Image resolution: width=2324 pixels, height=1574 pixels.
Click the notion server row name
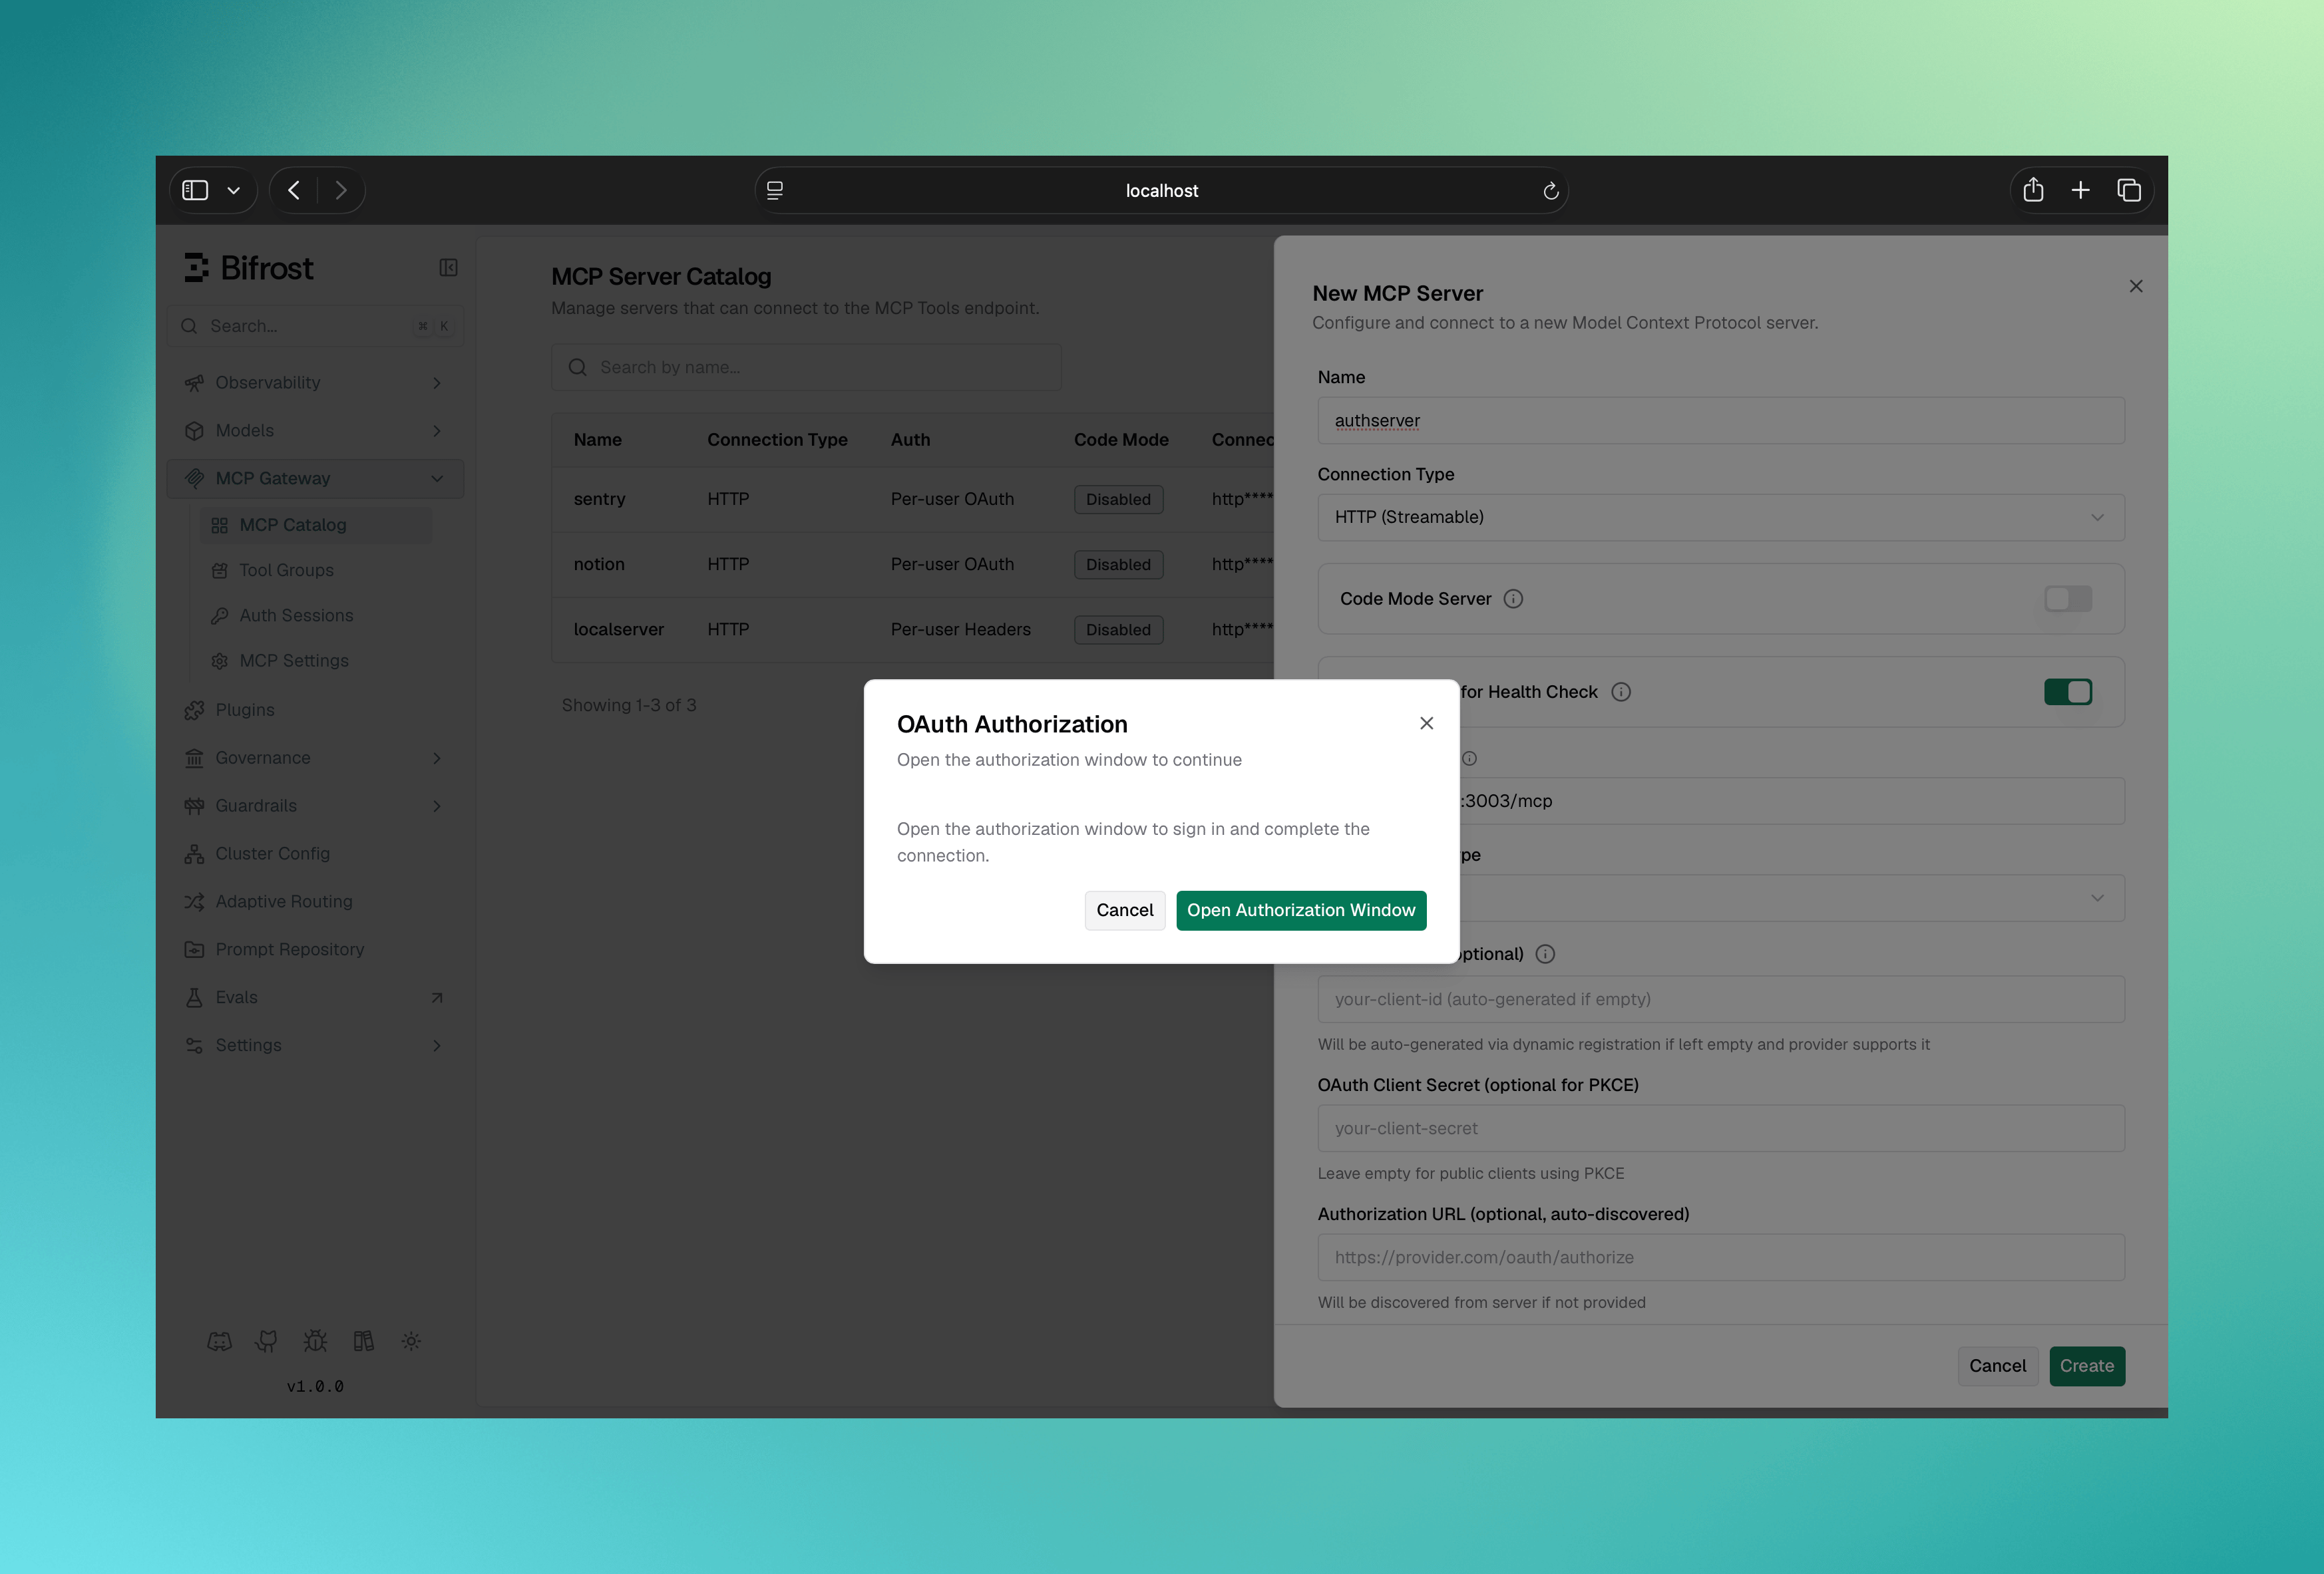pyautogui.click(x=599, y=563)
